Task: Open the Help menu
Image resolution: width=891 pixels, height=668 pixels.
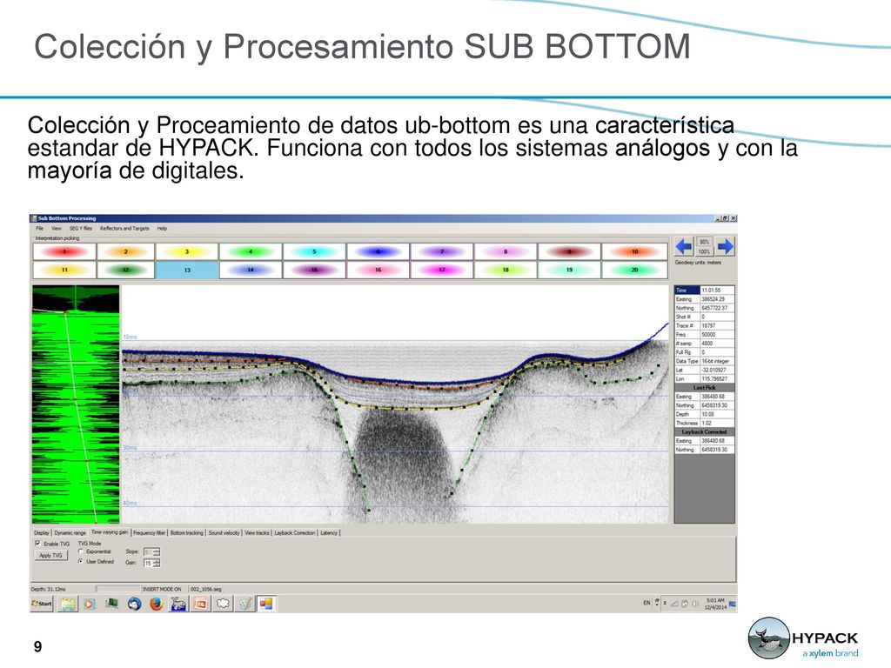Action: pos(162,229)
